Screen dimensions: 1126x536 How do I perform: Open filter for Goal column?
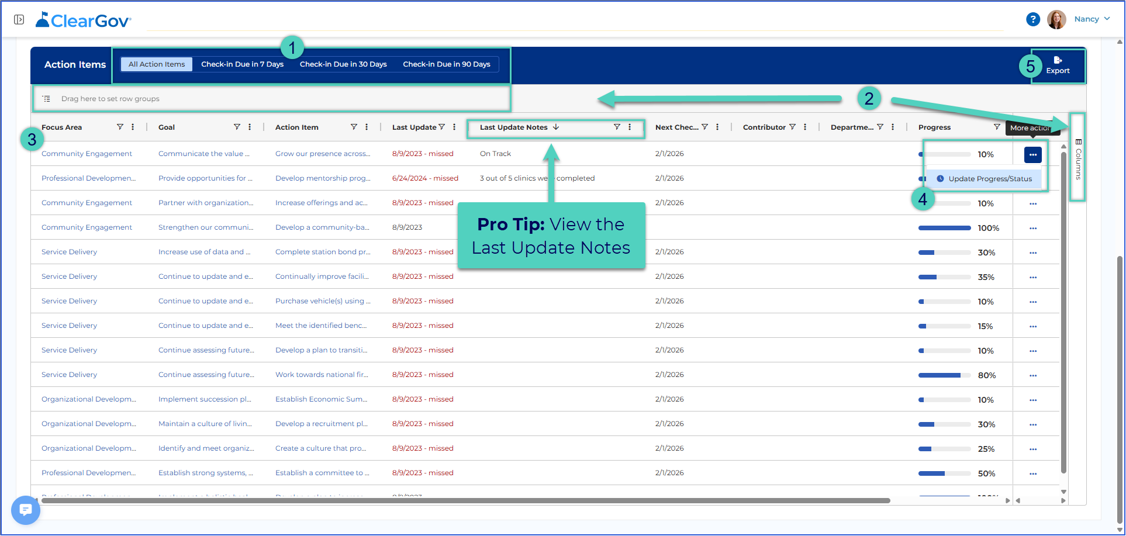pyautogui.click(x=237, y=127)
